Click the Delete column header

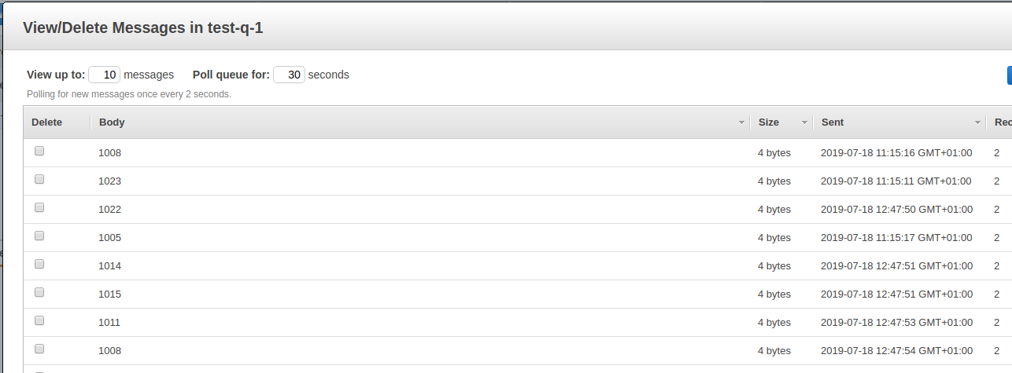point(46,123)
